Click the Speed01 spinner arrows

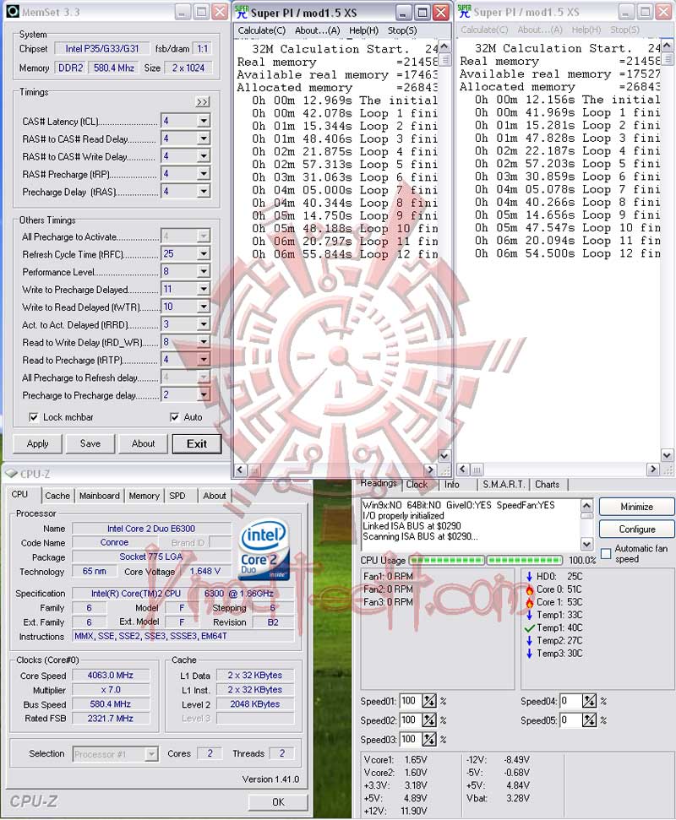pyautogui.click(x=429, y=701)
